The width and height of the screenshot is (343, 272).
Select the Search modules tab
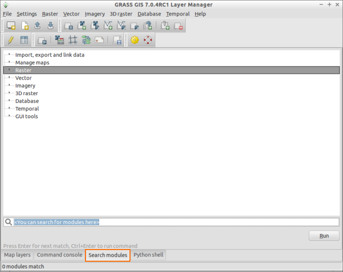tap(107, 255)
